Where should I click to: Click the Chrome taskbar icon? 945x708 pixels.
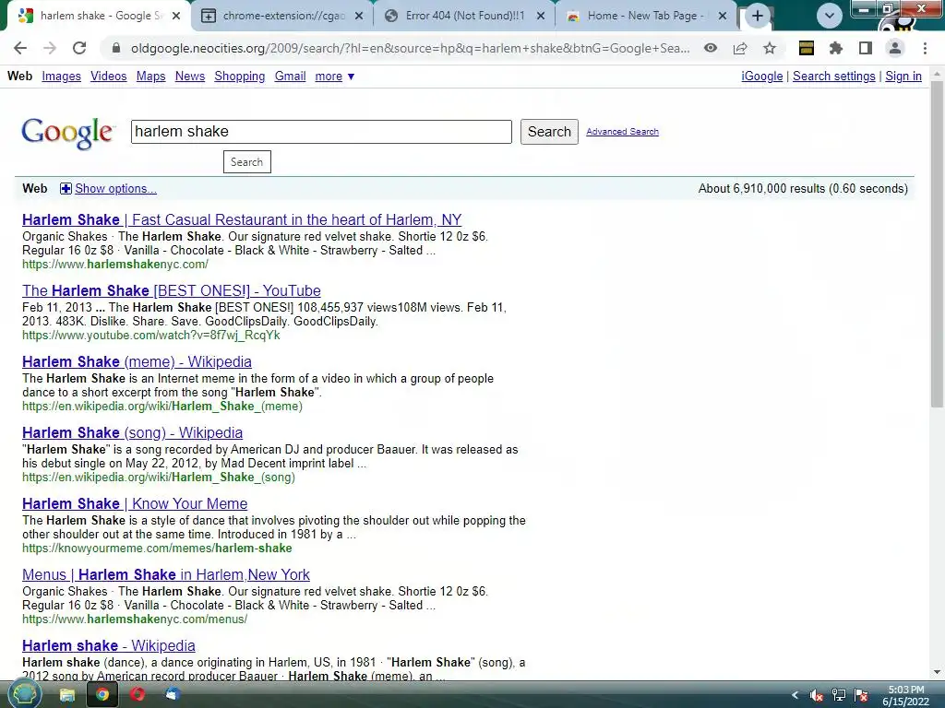coord(102,695)
